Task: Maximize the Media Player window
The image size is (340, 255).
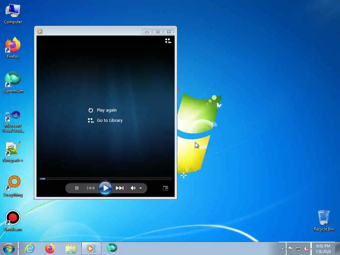Action: click(158, 32)
